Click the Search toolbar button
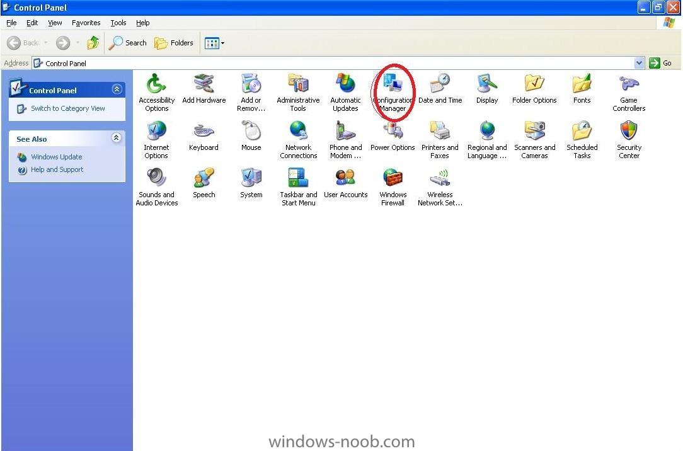Viewport: 683px width, 451px height. 128,43
